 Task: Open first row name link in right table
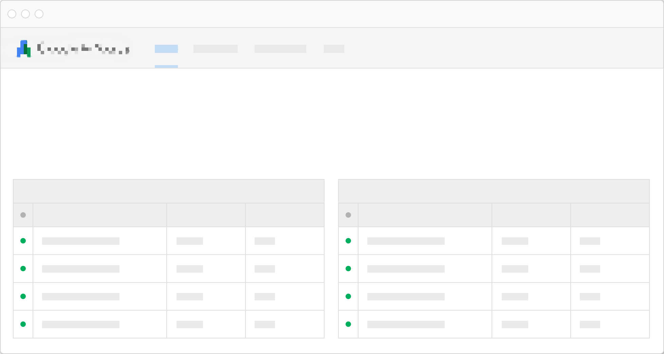click(x=406, y=241)
